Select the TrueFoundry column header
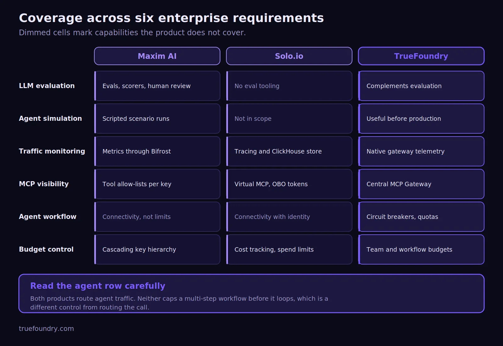This screenshot has width=503, height=346. pyautogui.click(x=421, y=56)
